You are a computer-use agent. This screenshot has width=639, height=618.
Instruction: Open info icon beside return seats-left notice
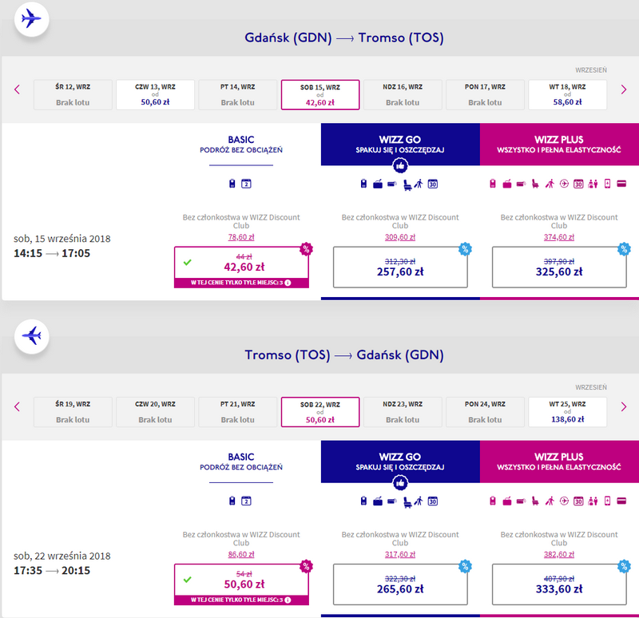pyautogui.click(x=288, y=600)
